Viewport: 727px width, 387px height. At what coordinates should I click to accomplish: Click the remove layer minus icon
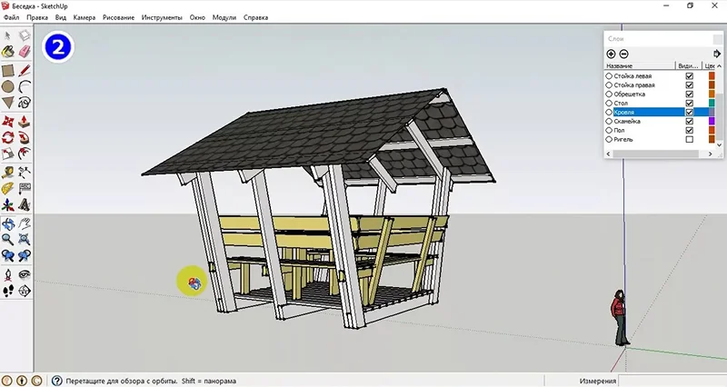[x=623, y=54]
